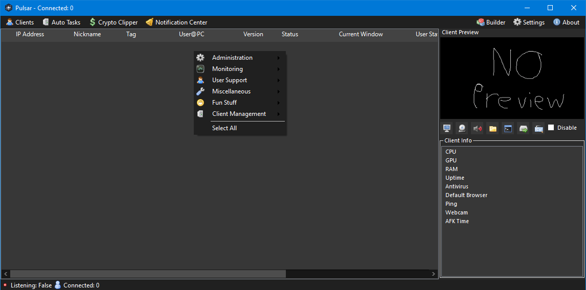This screenshot has height=290, width=586.
Task: Sort by the Nickname column header
Action: tap(87, 34)
